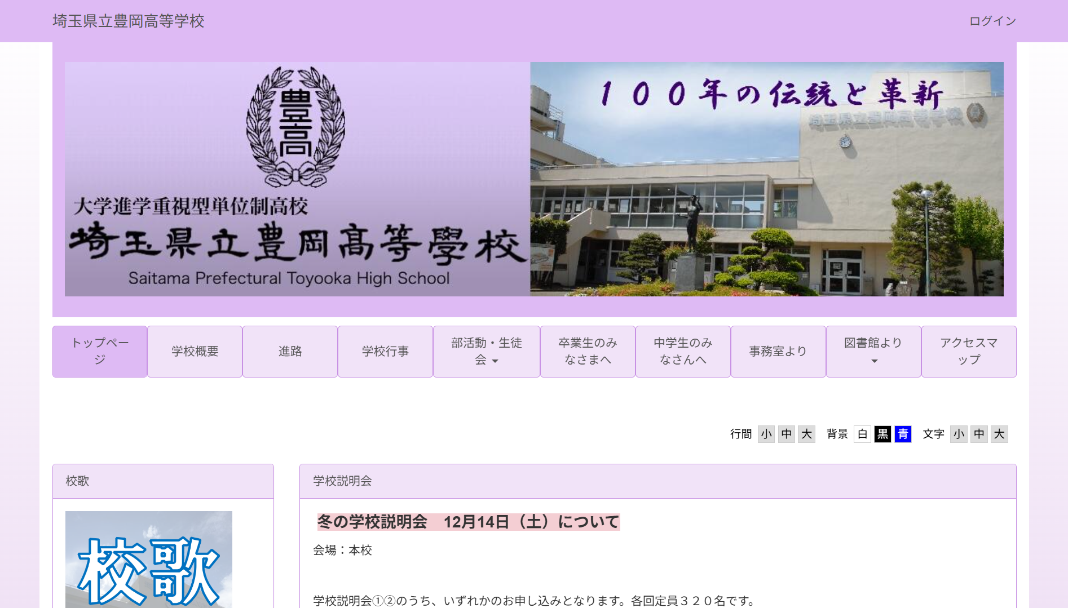Expand the 部活動・生徒会 dropdown menu
Screen dimensions: 1068x608
pyautogui.click(x=487, y=351)
